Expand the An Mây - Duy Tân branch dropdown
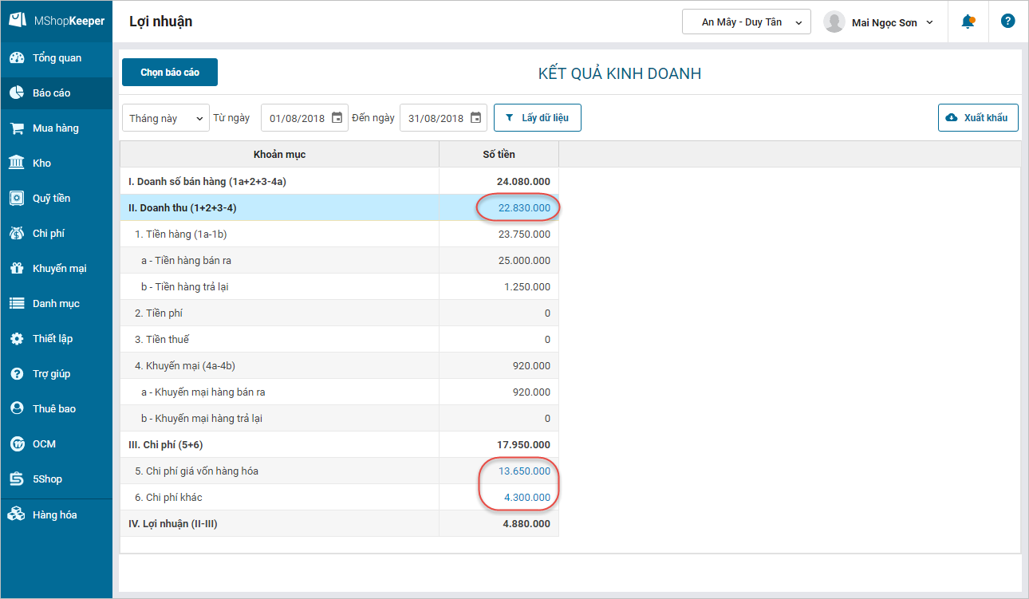This screenshot has width=1029, height=599. click(747, 22)
